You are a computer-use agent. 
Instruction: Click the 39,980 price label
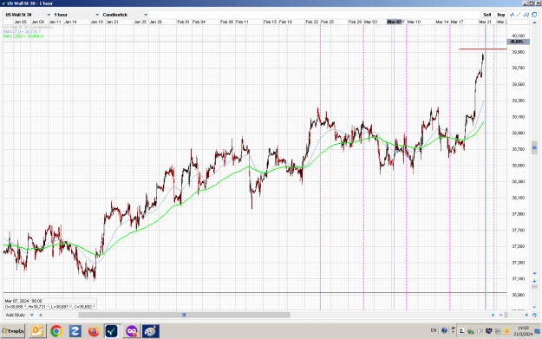[518, 52]
